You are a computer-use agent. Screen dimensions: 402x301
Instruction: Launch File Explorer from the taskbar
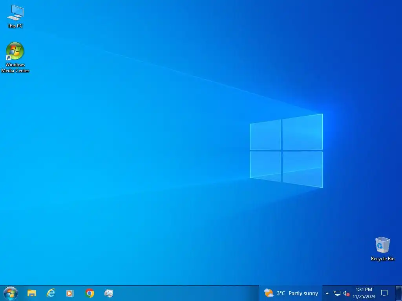click(x=32, y=293)
